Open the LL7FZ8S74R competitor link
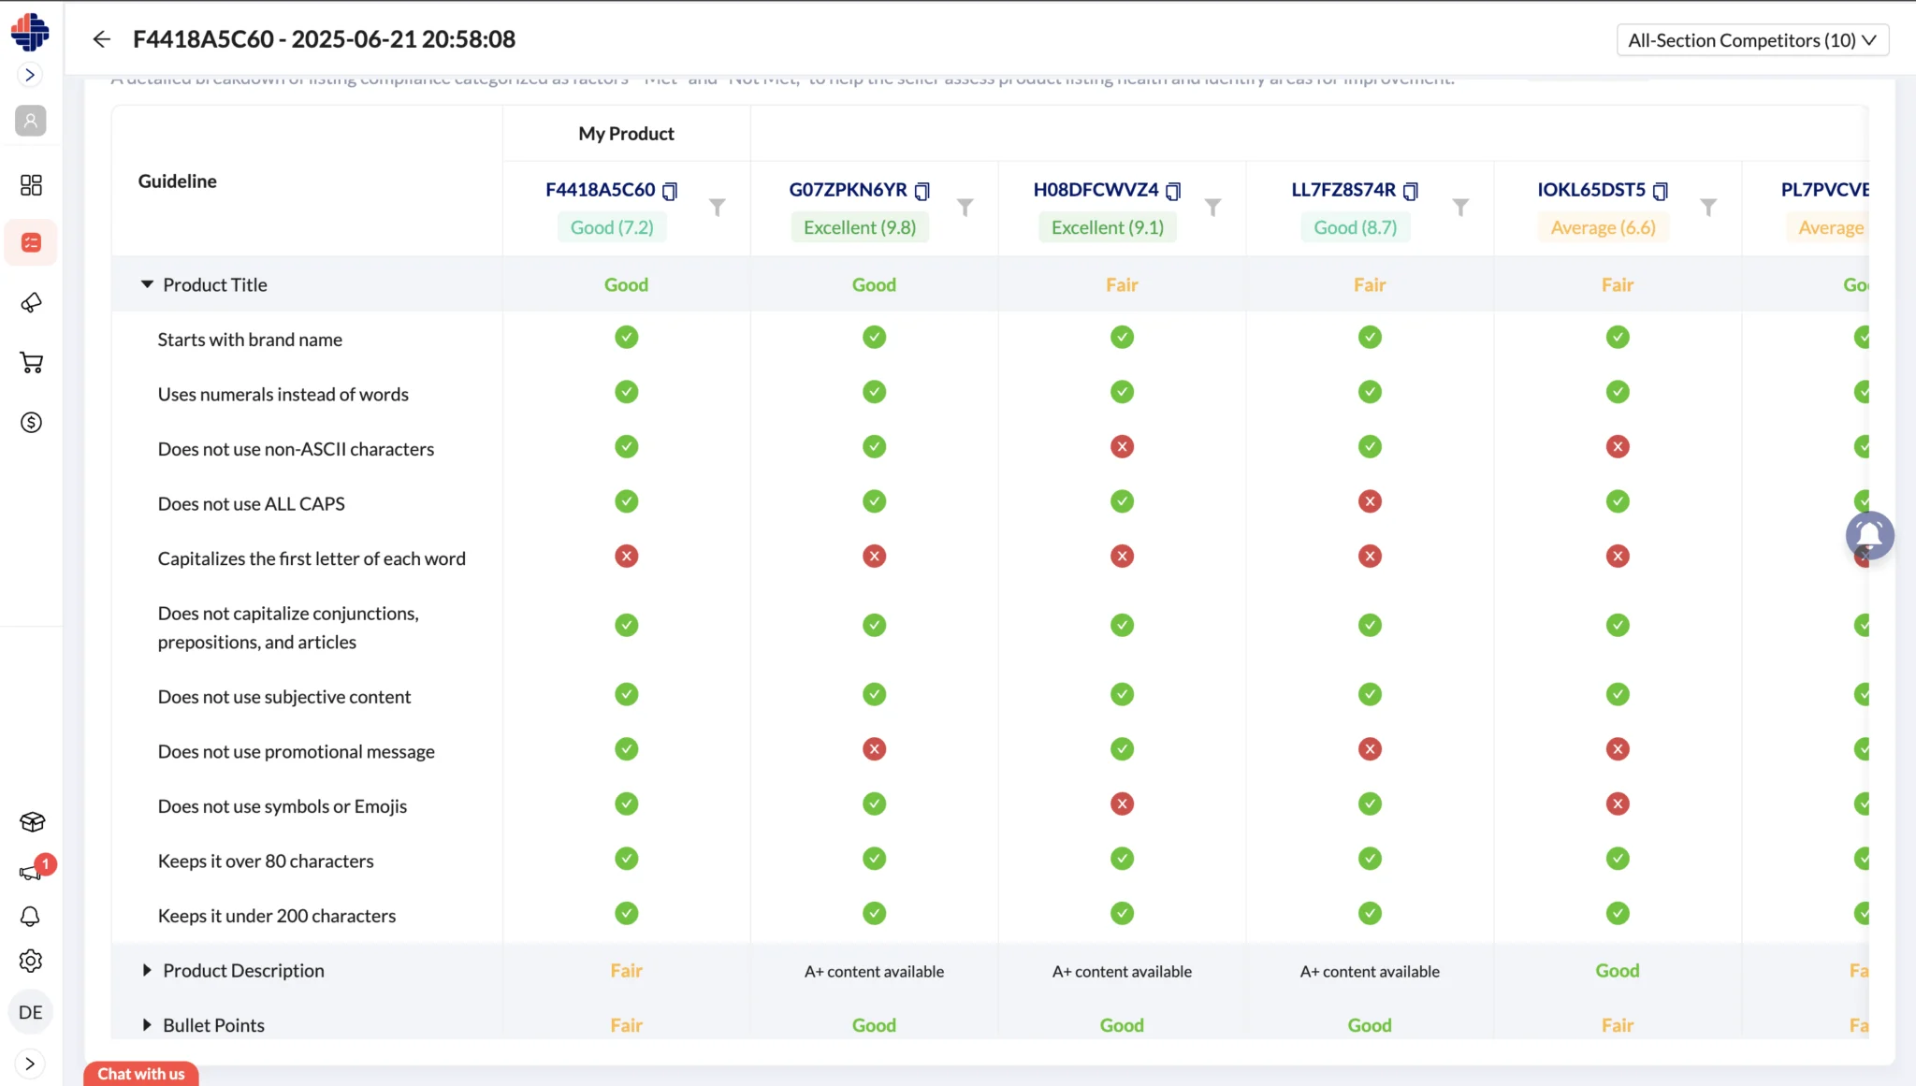The height and width of the screenshot is (1086, 1916). tap(1343, 190)
